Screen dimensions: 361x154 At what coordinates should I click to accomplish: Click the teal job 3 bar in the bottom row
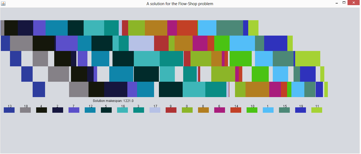click(x=216, y=89)
